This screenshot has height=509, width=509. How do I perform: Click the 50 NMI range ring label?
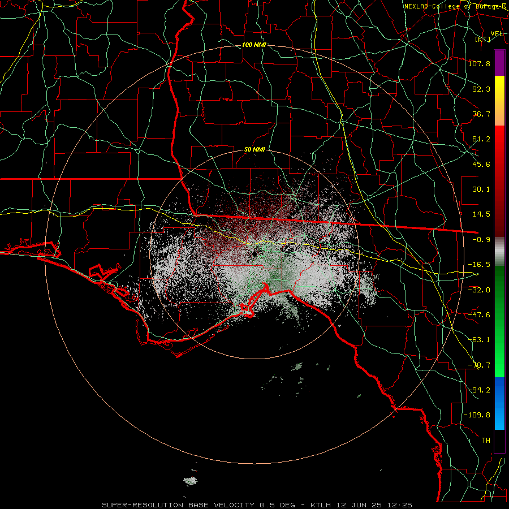[x=255, y=150]
